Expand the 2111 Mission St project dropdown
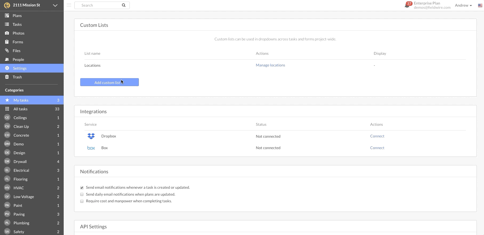 pos(55,5)
